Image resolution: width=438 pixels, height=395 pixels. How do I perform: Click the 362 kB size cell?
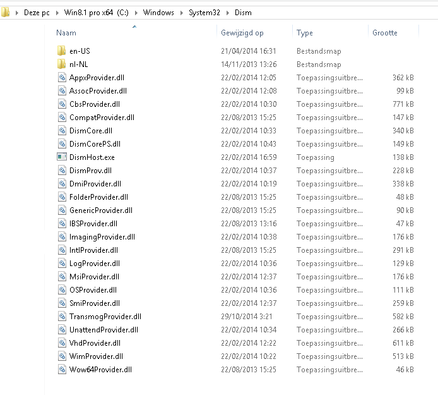[403, 78]
